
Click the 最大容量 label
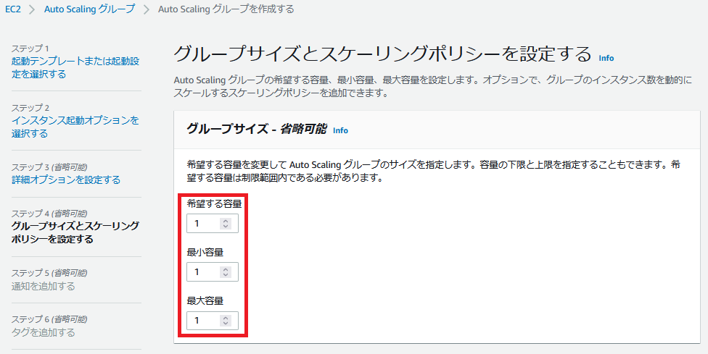205,301
